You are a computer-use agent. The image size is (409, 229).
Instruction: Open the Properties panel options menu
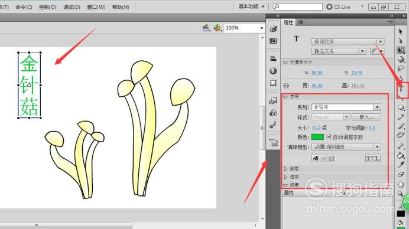coord(390,22)
